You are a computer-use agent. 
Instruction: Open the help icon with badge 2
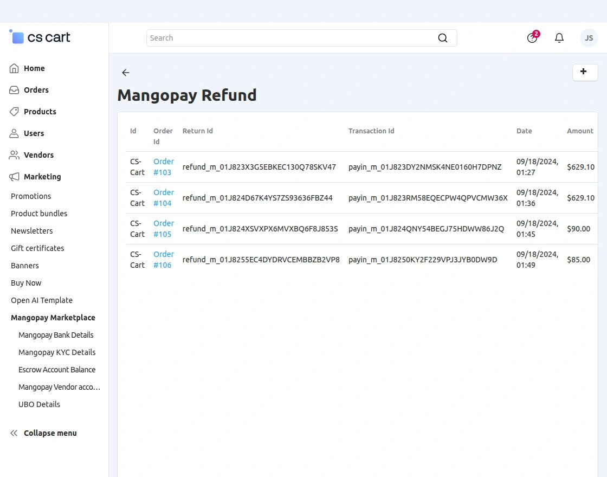click(532, 37)
